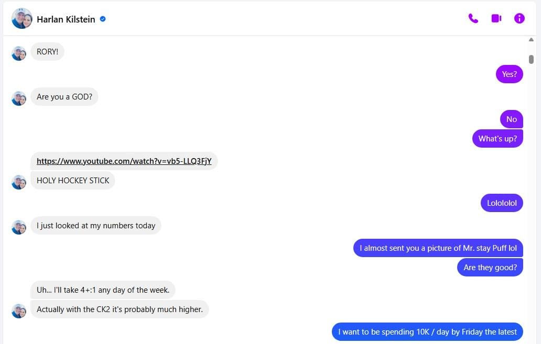Start a voice call with Harlan
The height and width of the screenshot is (344, 541).
pos(473,19)
